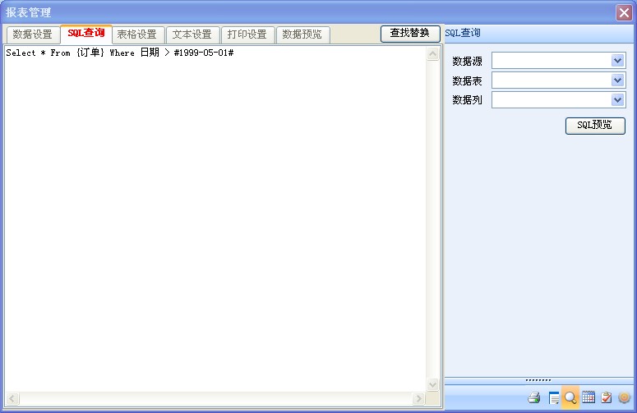Click the '数据表' label
The width and height of the screenshot is (637, 413).
(x=467, y=80)
